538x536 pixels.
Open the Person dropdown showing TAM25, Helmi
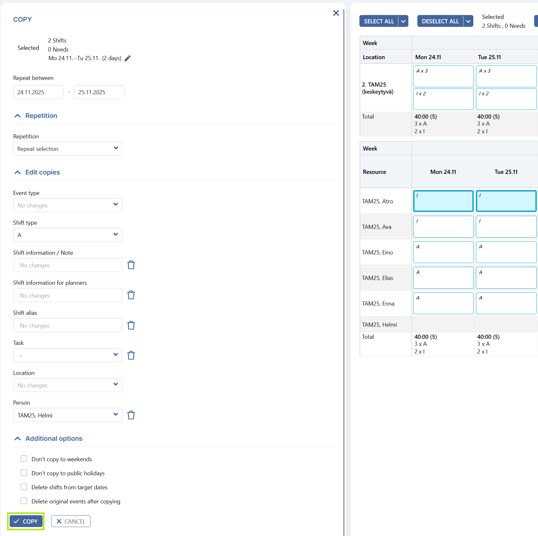tap(68, 415)
